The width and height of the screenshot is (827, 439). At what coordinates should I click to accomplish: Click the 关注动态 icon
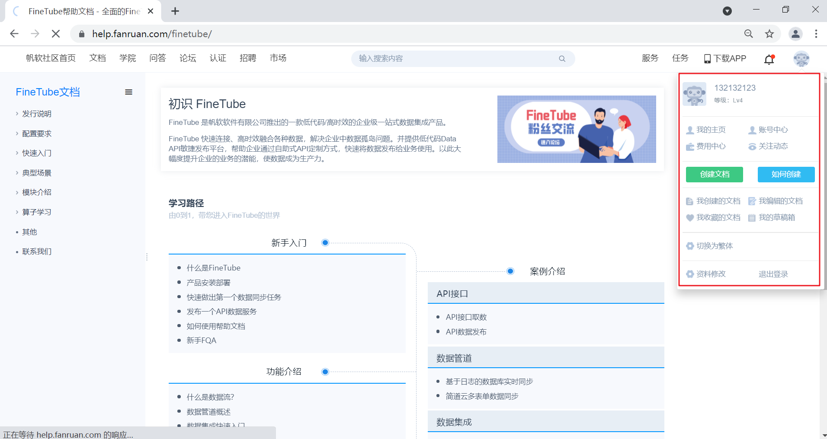(752, 146)
